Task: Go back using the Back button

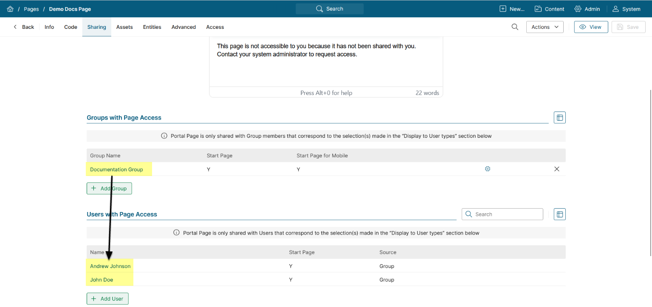Action: pyautogui.click(x=24, y=27)
